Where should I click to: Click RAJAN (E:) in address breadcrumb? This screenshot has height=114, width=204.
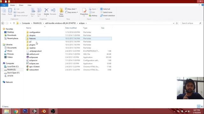[38, 23]
